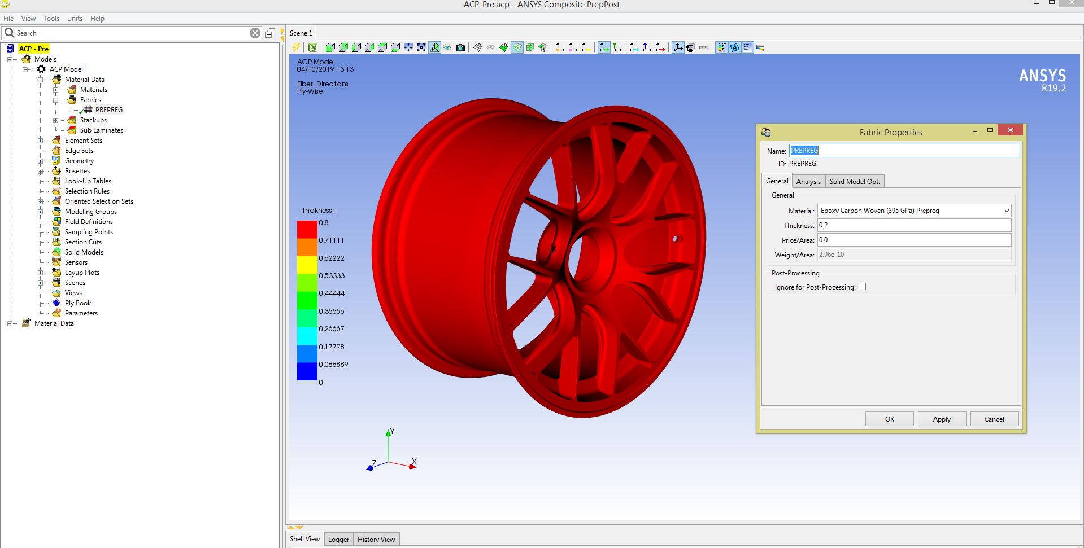1084x548 pixels.
Task: Collapse the ACP Model tree node
Action: [x=25, y=69]
